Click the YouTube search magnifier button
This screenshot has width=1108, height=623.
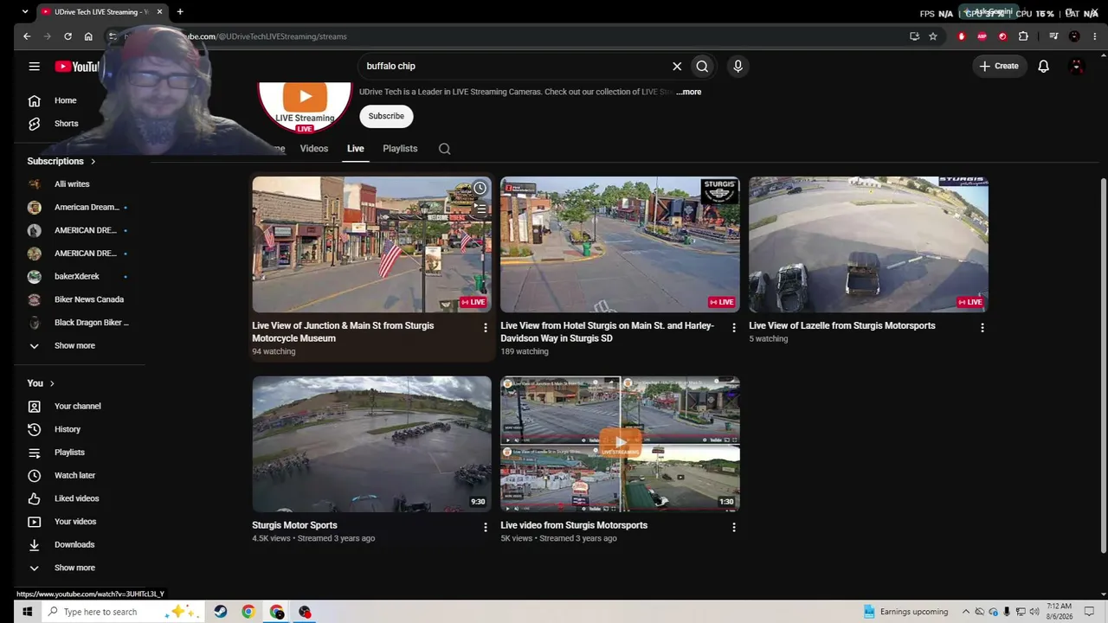click(x=702, y=66)
